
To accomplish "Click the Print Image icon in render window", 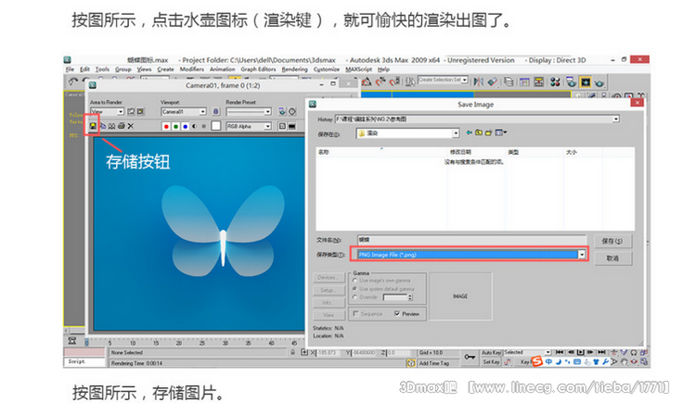I will pos(122,126).
